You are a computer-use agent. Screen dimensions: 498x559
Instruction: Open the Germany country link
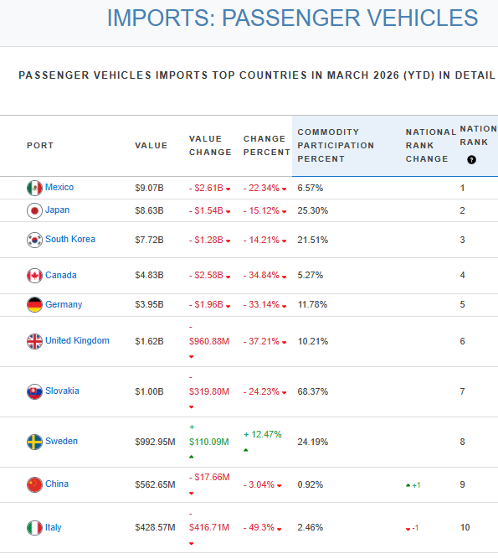tap(64, 304)
